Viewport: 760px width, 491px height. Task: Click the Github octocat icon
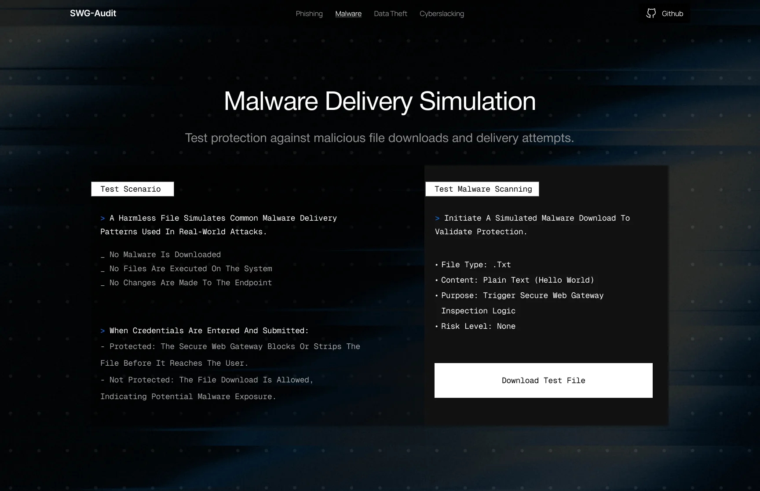click(651, 14)
